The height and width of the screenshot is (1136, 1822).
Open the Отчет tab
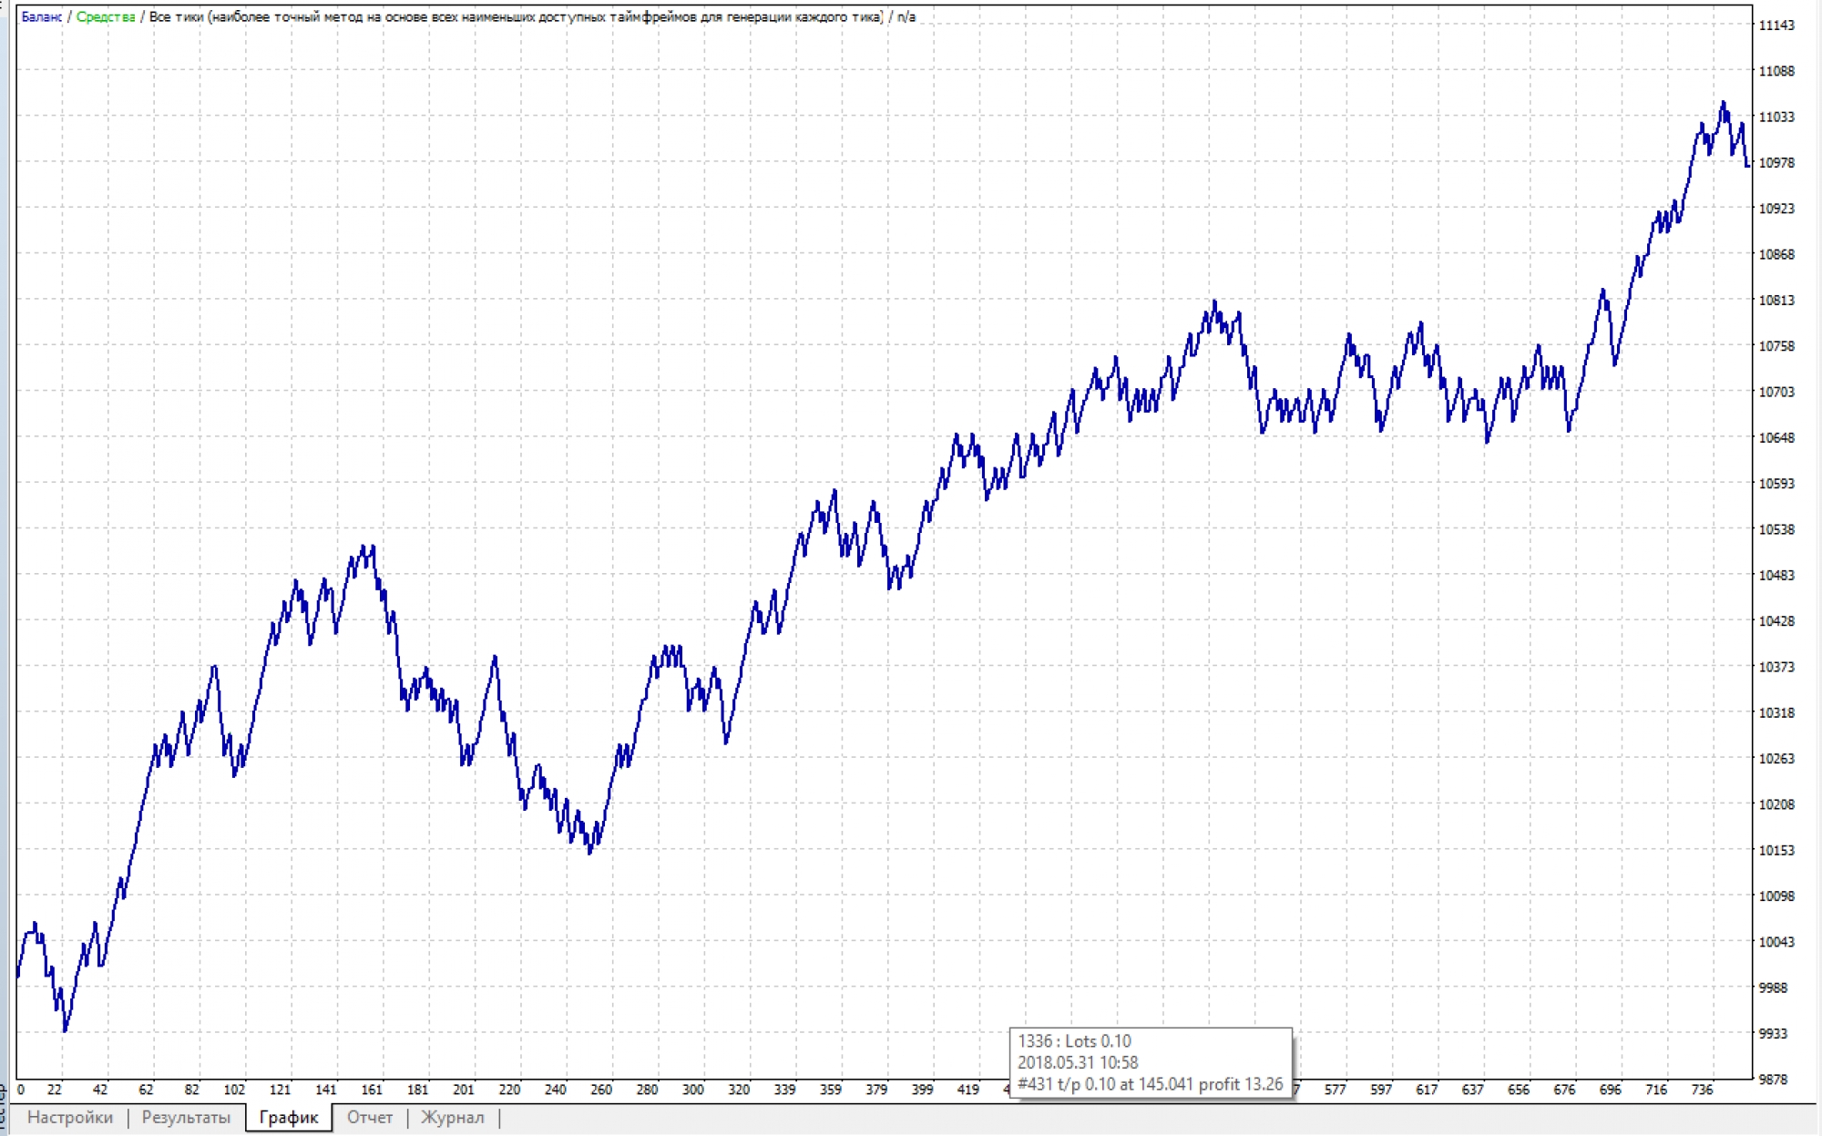tap(369, 1118)
